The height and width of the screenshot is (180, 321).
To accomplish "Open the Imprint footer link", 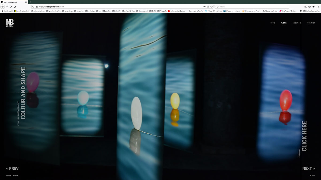I will click(9, 175).
